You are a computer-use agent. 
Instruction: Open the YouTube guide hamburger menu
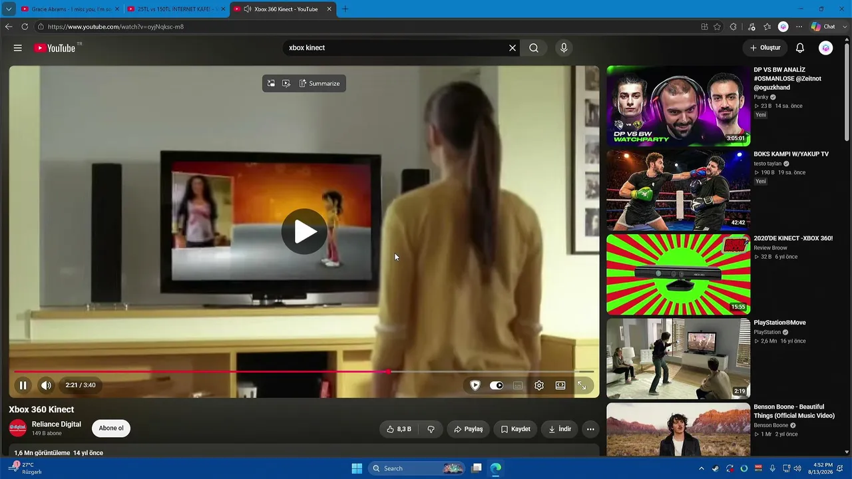[18, 48]
